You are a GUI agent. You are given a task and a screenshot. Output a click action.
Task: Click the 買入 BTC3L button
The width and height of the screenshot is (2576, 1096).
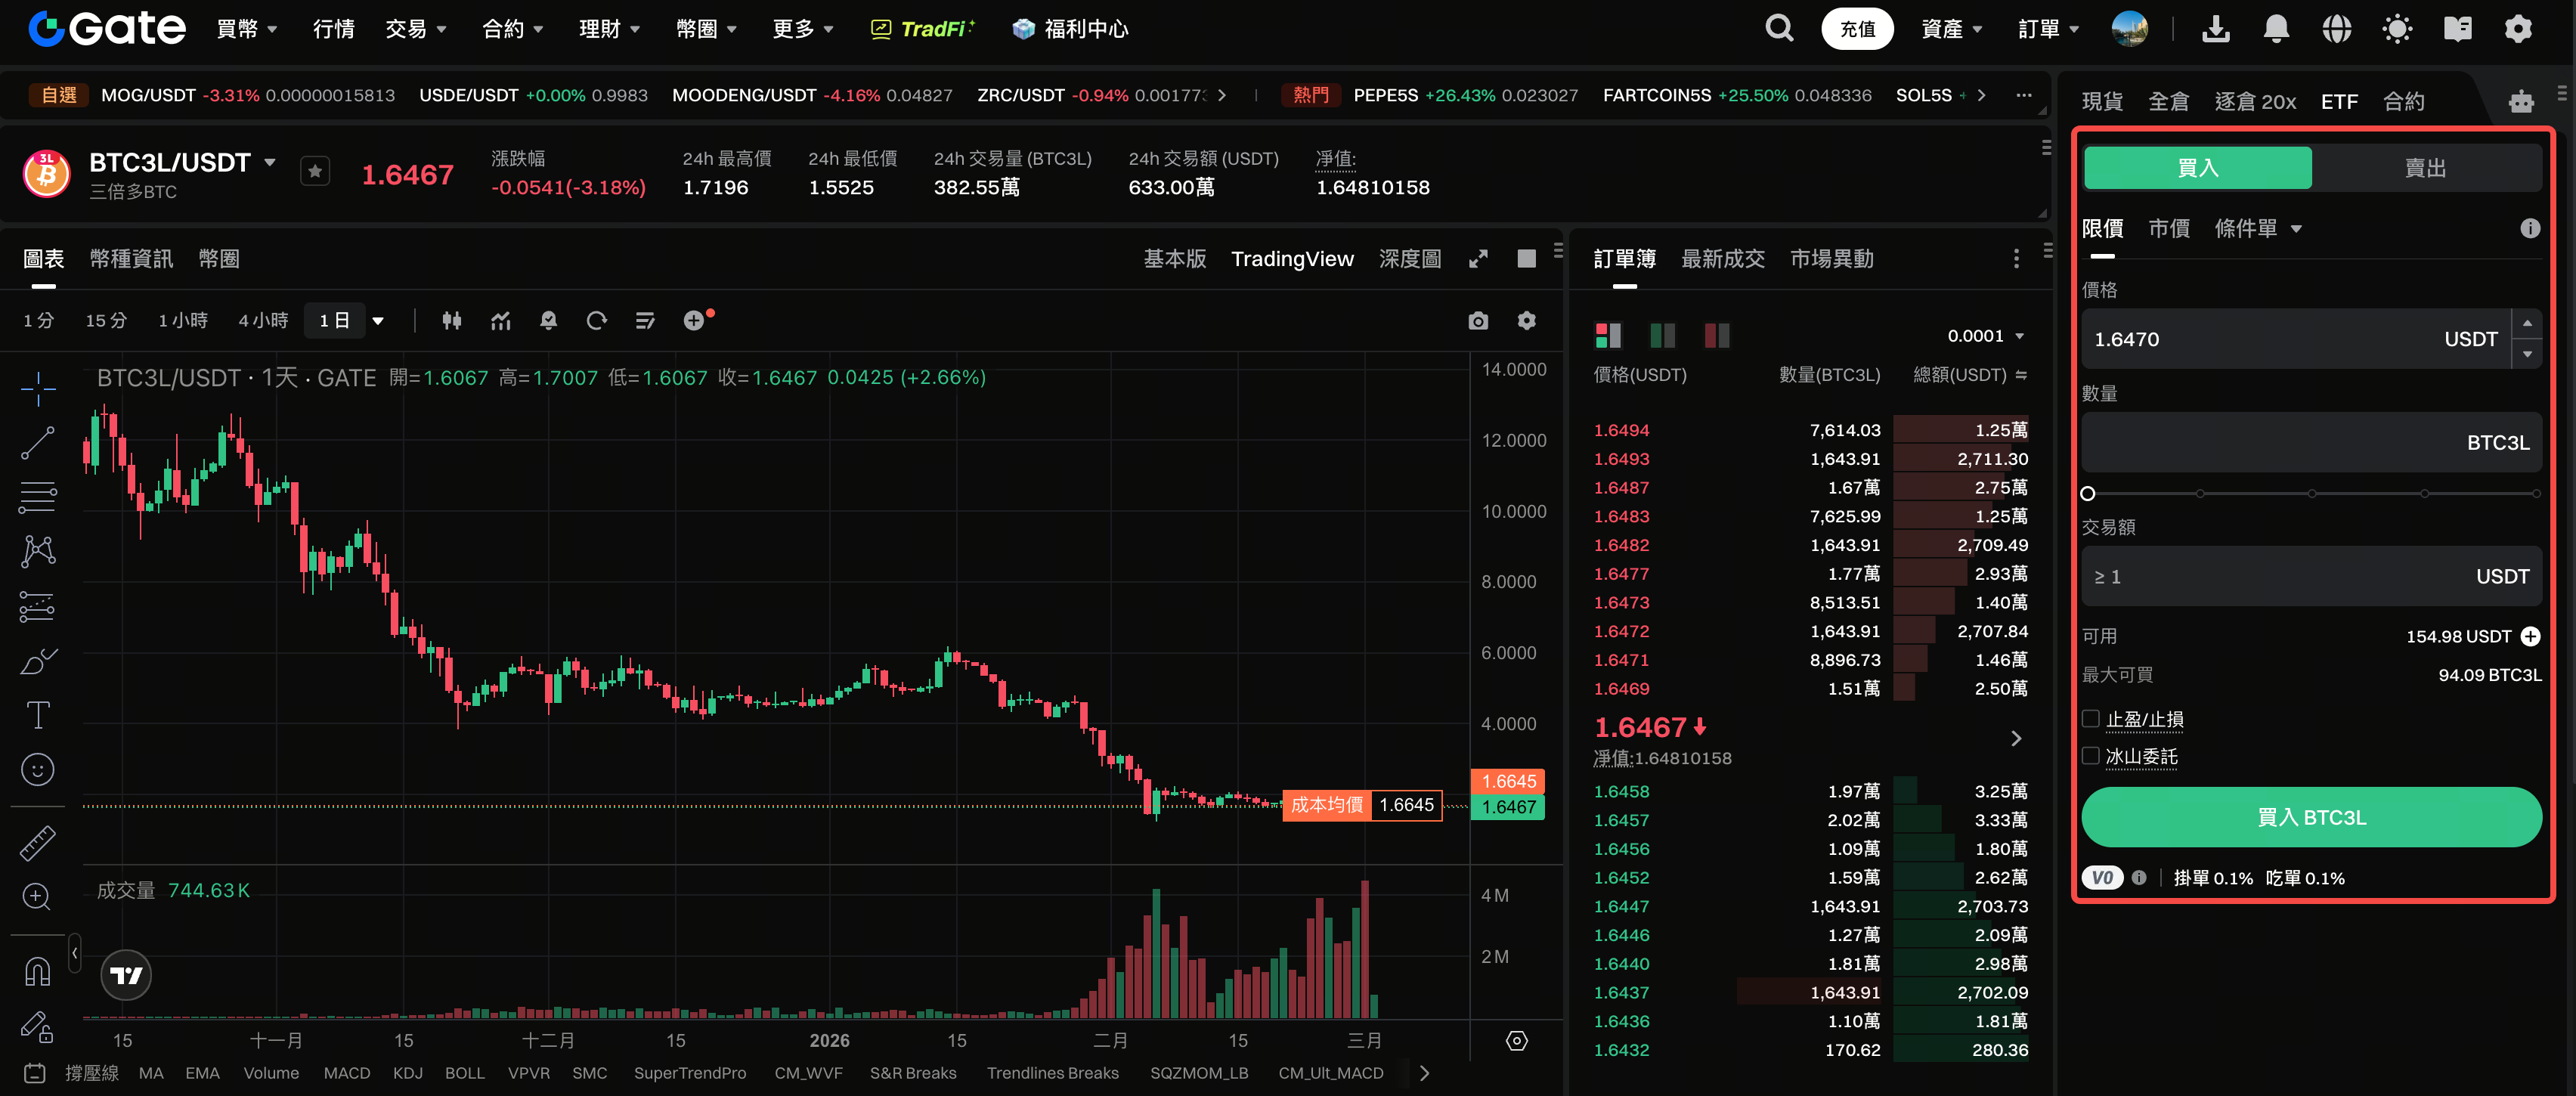click(x=2311, y=817)
